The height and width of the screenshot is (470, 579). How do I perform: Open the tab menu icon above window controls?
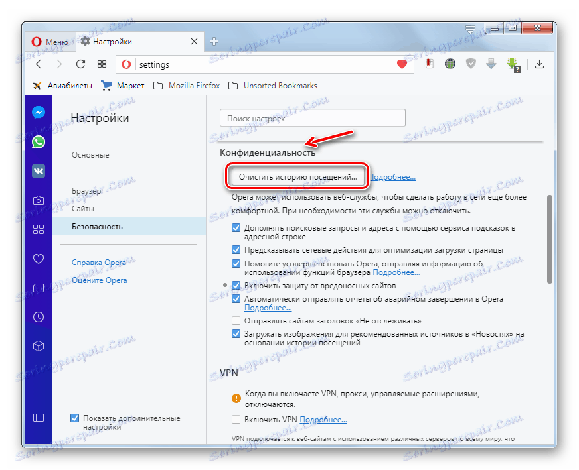point(470,29)
